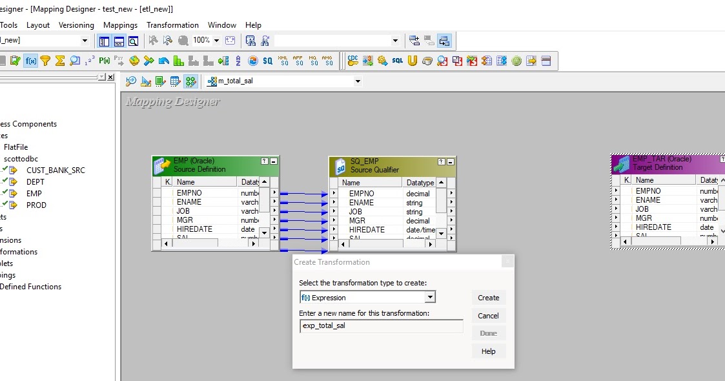The width and height of the screenshot is (725, 381).
Task: Create an Expression transformation using the f(x) icon
Action: coord(31,61)
